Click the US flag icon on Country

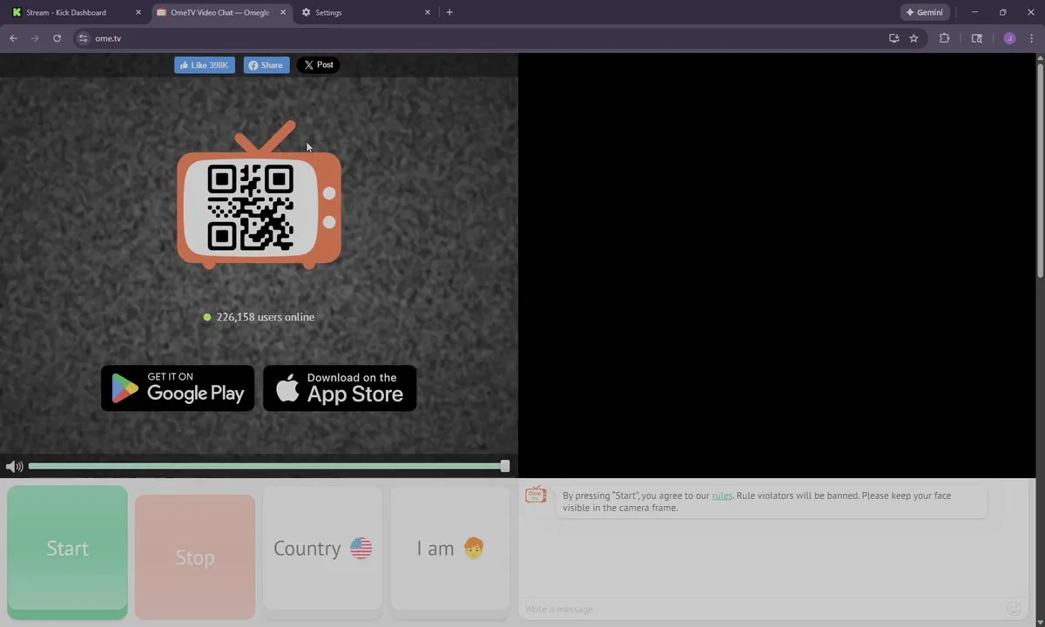click(x=361, y=548)
